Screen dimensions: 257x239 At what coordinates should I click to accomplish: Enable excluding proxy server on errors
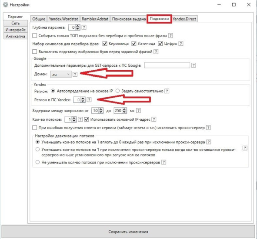pyautogui.click(x=35, y=127)
